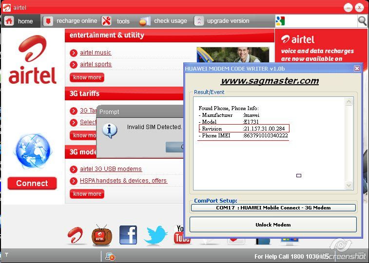Minimize the airtel window
Screen dimensions: 369x263
pyautogui.click(x=348, y=7)
